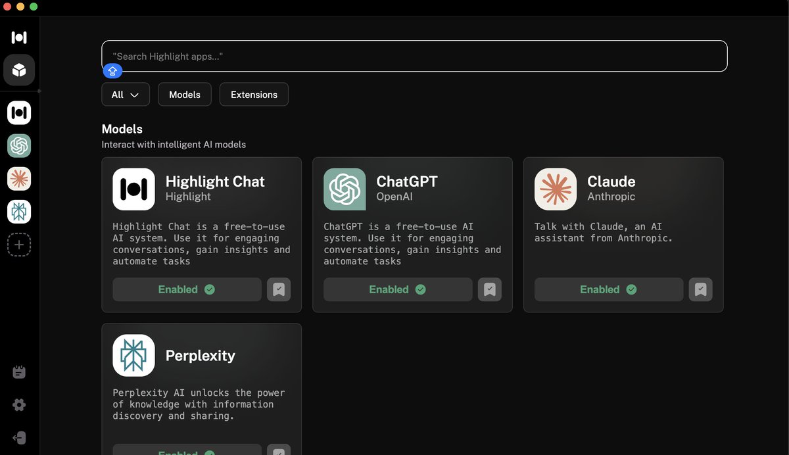
Task: Open the notes clipboard icon in sidebar
Action: (19, 372)
